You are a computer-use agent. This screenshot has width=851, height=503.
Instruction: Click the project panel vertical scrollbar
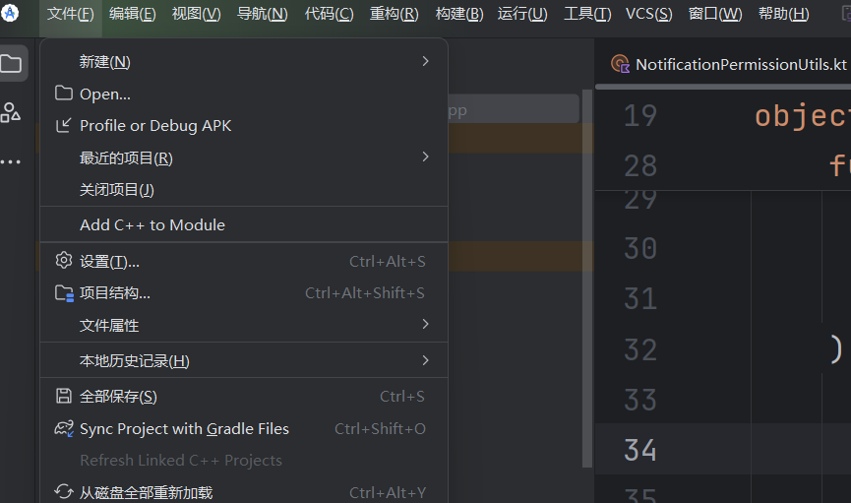[586, 279]
